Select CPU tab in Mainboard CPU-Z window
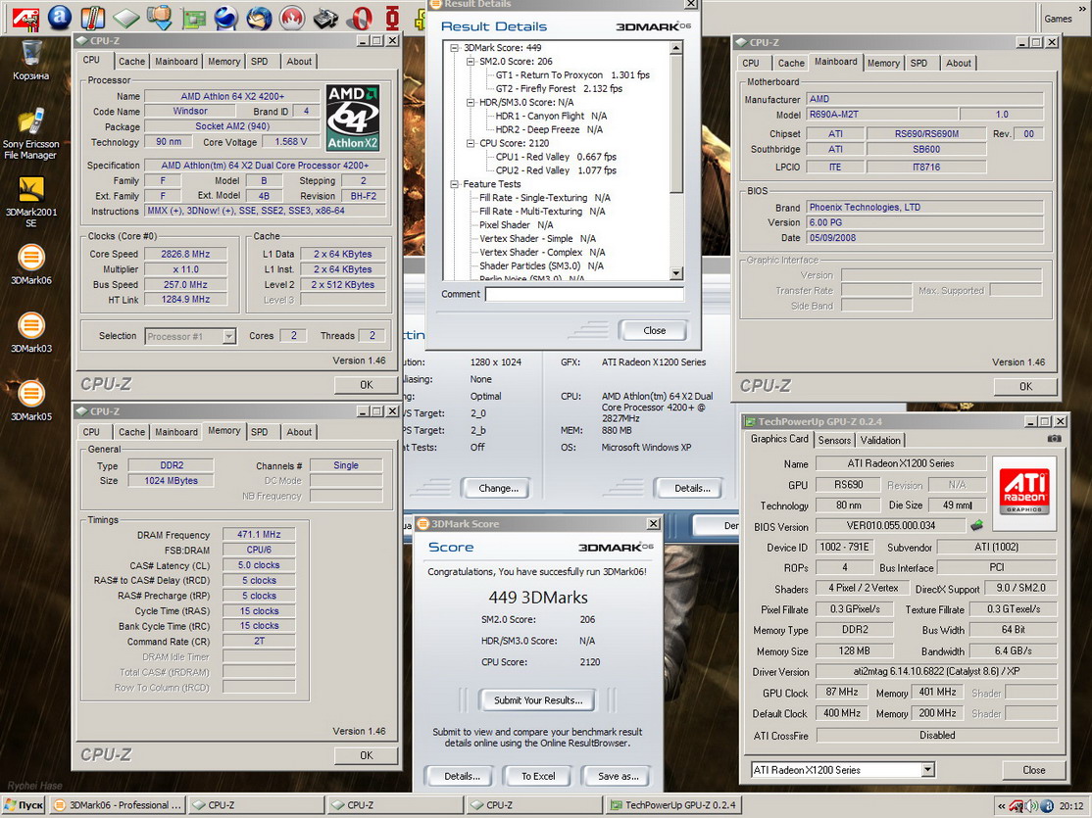This screenshot has width=1092, height=818. click(x=751, y=63)
